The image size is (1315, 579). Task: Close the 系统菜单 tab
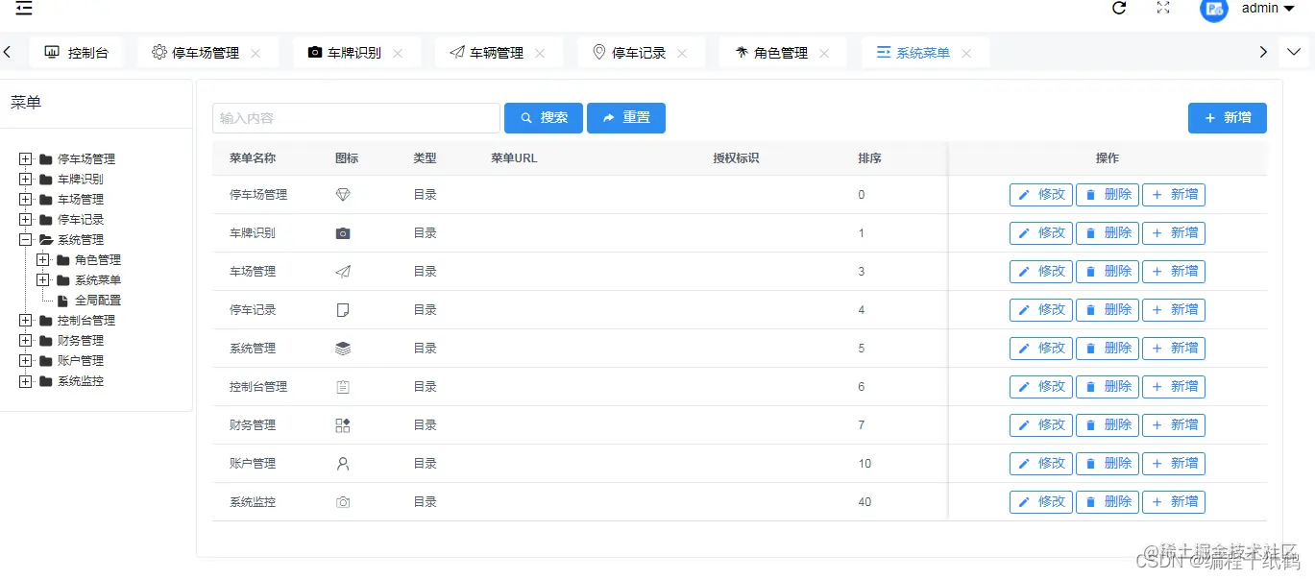coord(966,54)
